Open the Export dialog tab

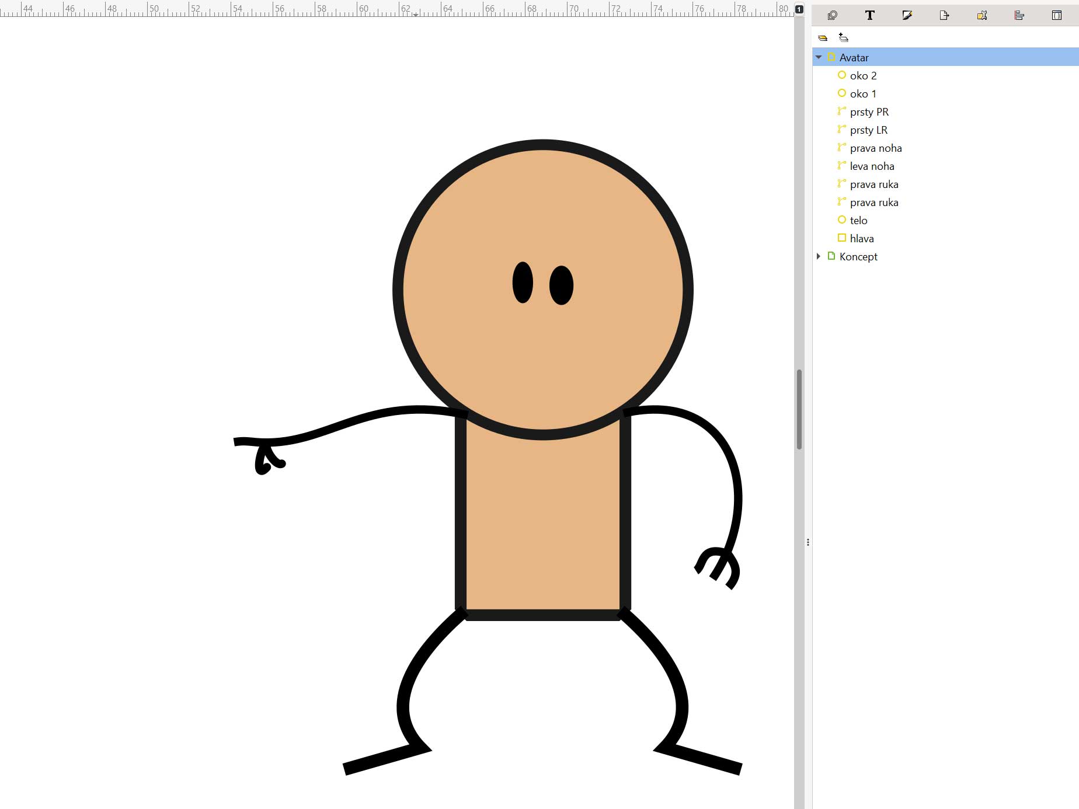(944, 16)
